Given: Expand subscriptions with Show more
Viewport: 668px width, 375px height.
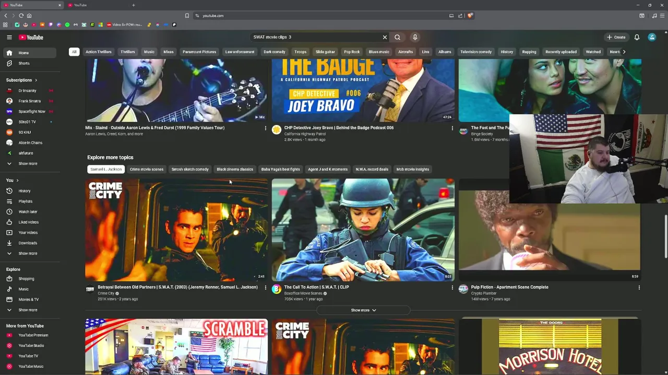Looking at the screenshot, I should (30, 164).
